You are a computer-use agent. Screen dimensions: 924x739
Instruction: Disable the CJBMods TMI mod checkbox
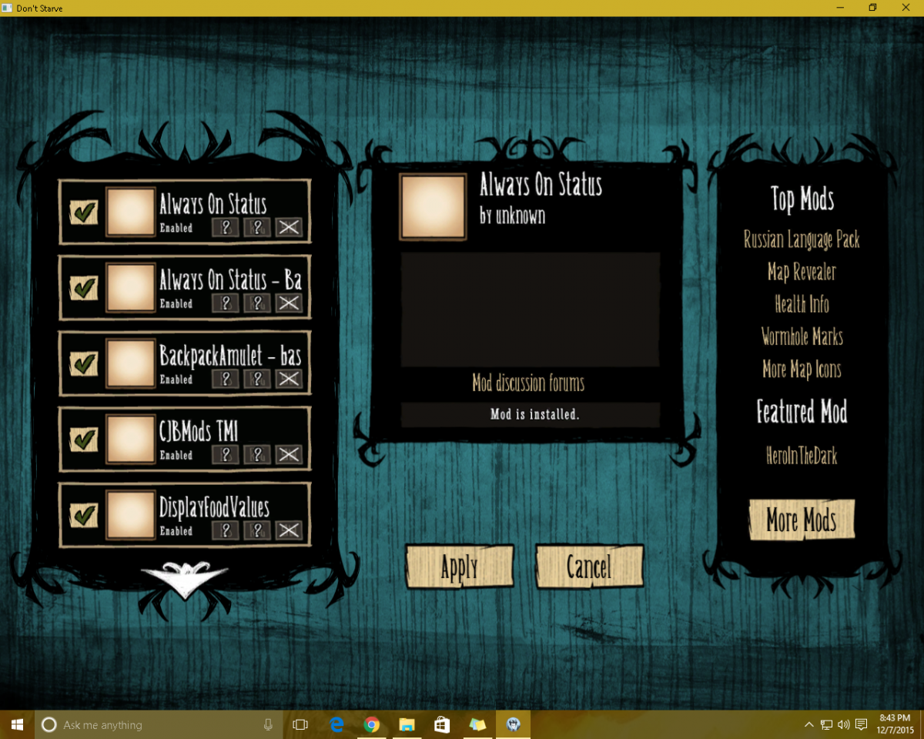[x=84, y=439]
